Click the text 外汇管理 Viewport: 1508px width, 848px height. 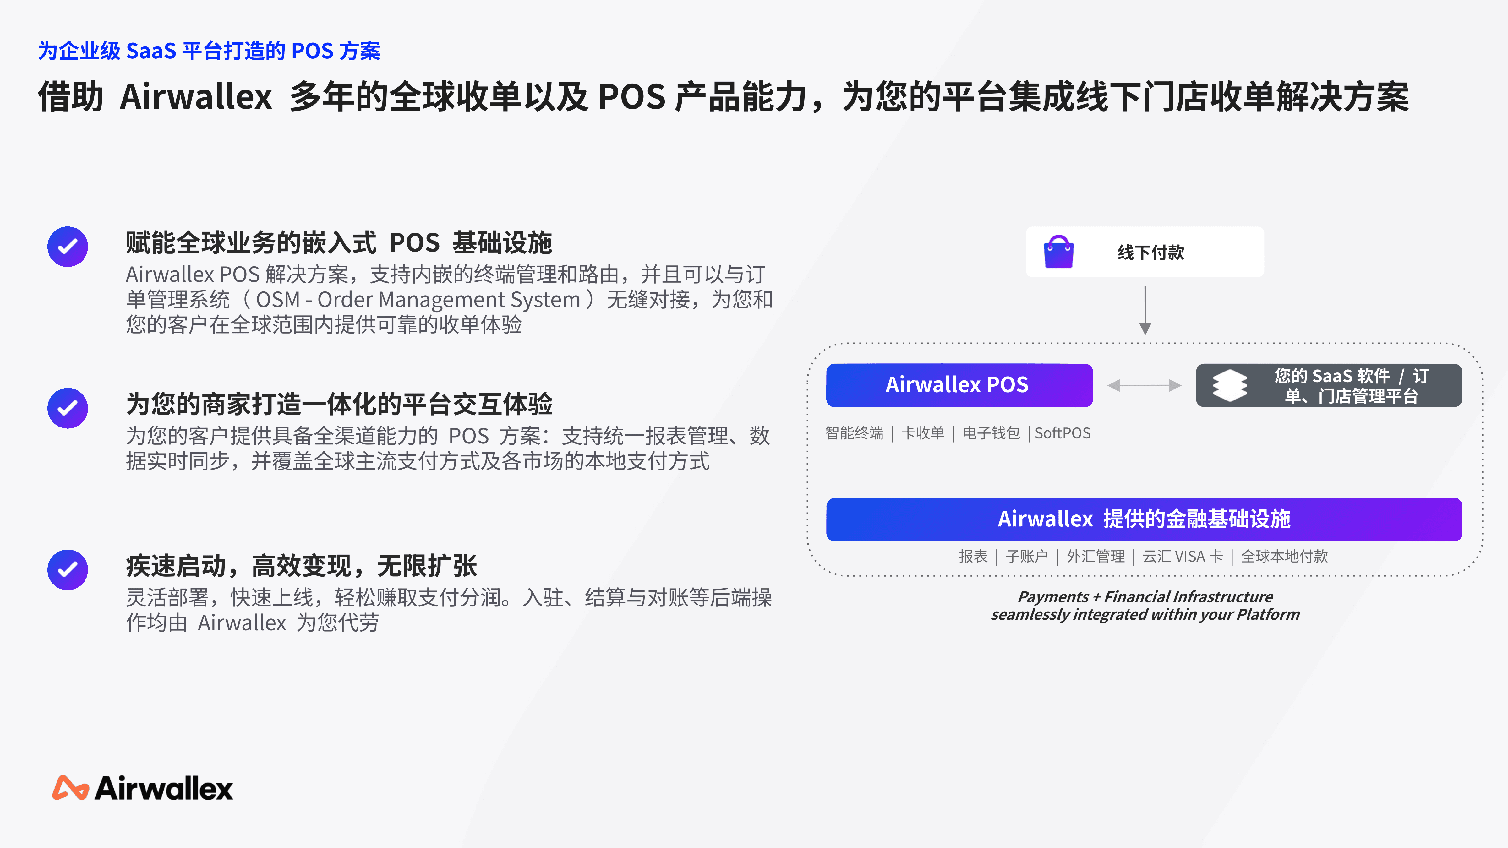click(x=1095, y=556)
